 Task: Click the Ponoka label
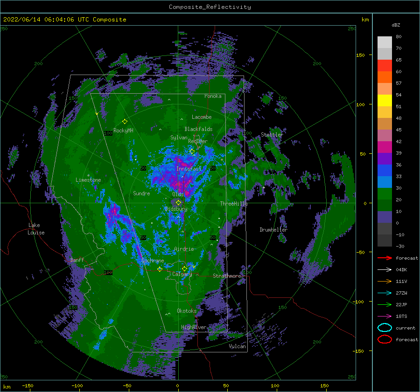click(213, 96)
